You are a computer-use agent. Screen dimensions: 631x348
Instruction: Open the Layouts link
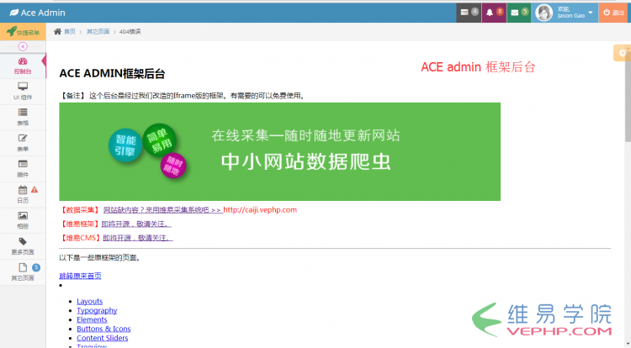point(90,302)
